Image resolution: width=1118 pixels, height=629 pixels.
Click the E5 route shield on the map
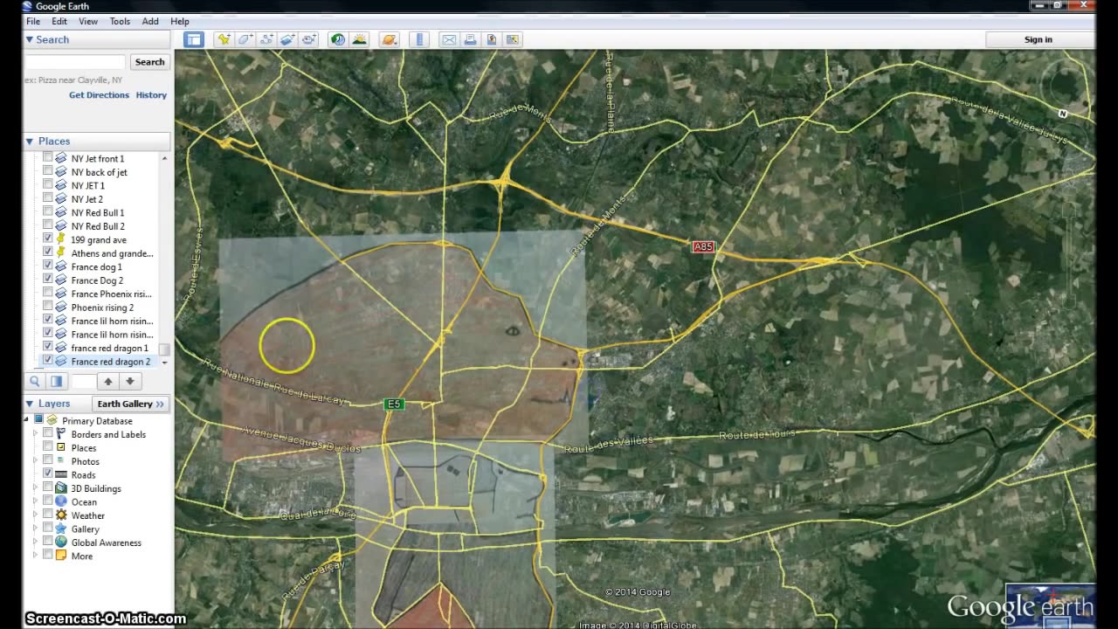(x=394, y=404)
